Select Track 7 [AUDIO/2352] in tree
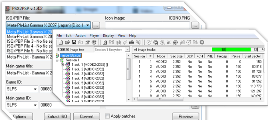Image resolution: width=268 pixels, height=120 pixels. (x=88, y=92)
